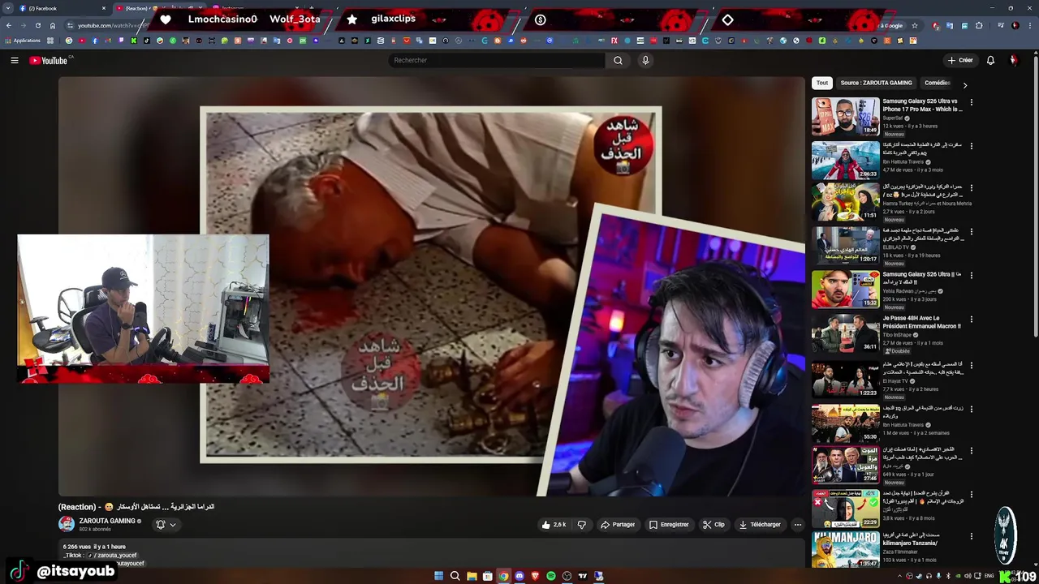The width and height of the screenshot is (1039, 584).
Task: Open options menu for Yehia Radwan Samsung video
Action: (971, 276)
